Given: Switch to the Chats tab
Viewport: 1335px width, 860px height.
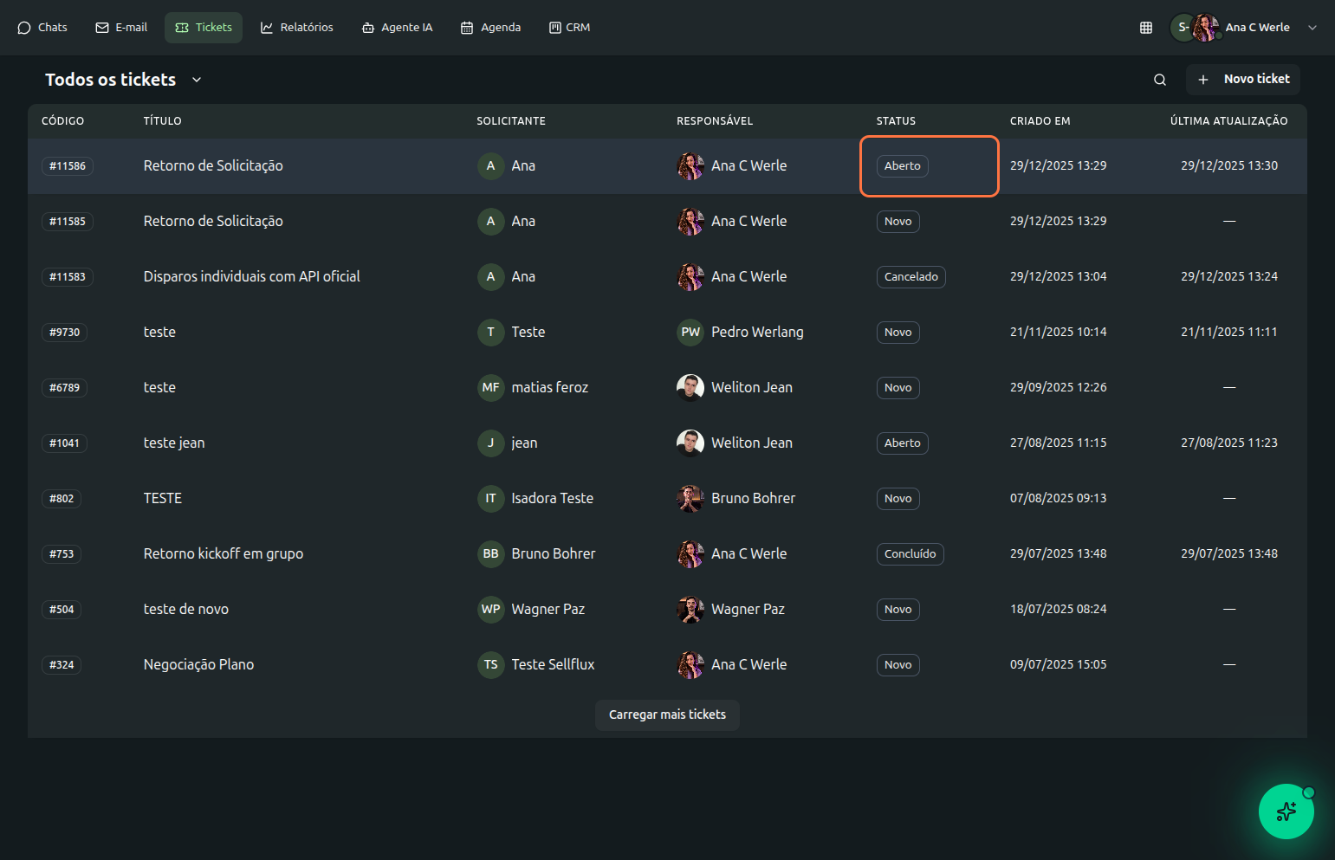Looking at the screenshot, I should tap(42, 28).
